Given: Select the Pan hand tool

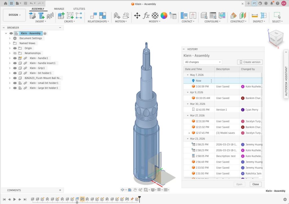Looking at the screenshot, I should tap(135, 190).
